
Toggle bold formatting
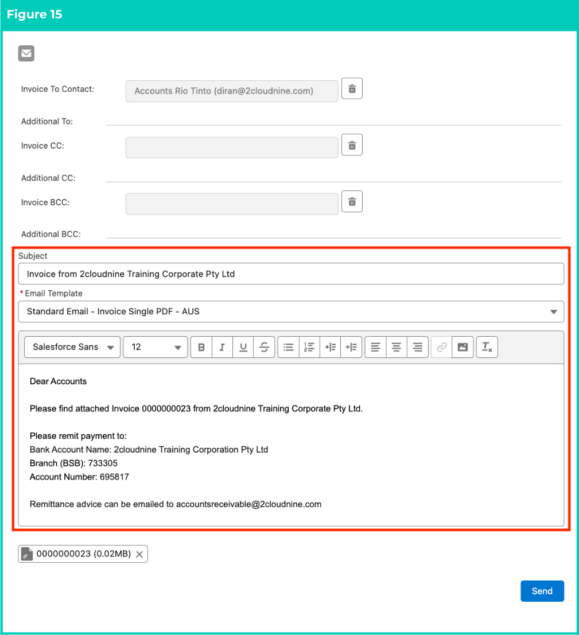[x=201, y=347]
